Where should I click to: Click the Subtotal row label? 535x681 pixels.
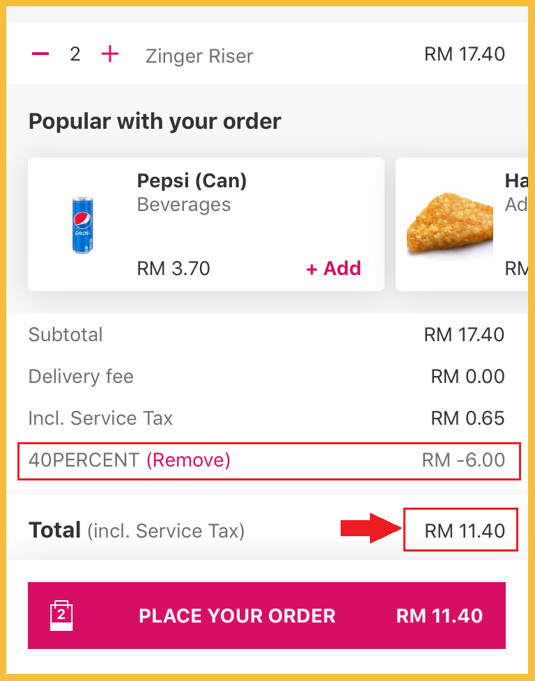point(65,335)
